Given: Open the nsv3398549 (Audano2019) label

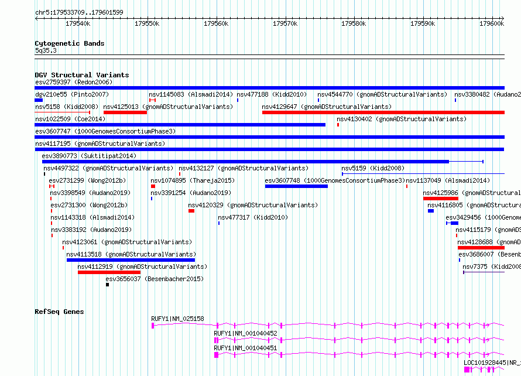Looking at the screenshot, I should pos(90,193).
